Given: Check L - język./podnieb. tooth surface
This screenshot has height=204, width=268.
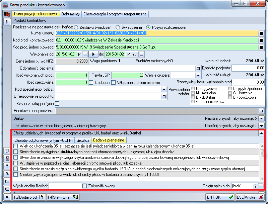Looking at the screenshot, I should point(230,89).
